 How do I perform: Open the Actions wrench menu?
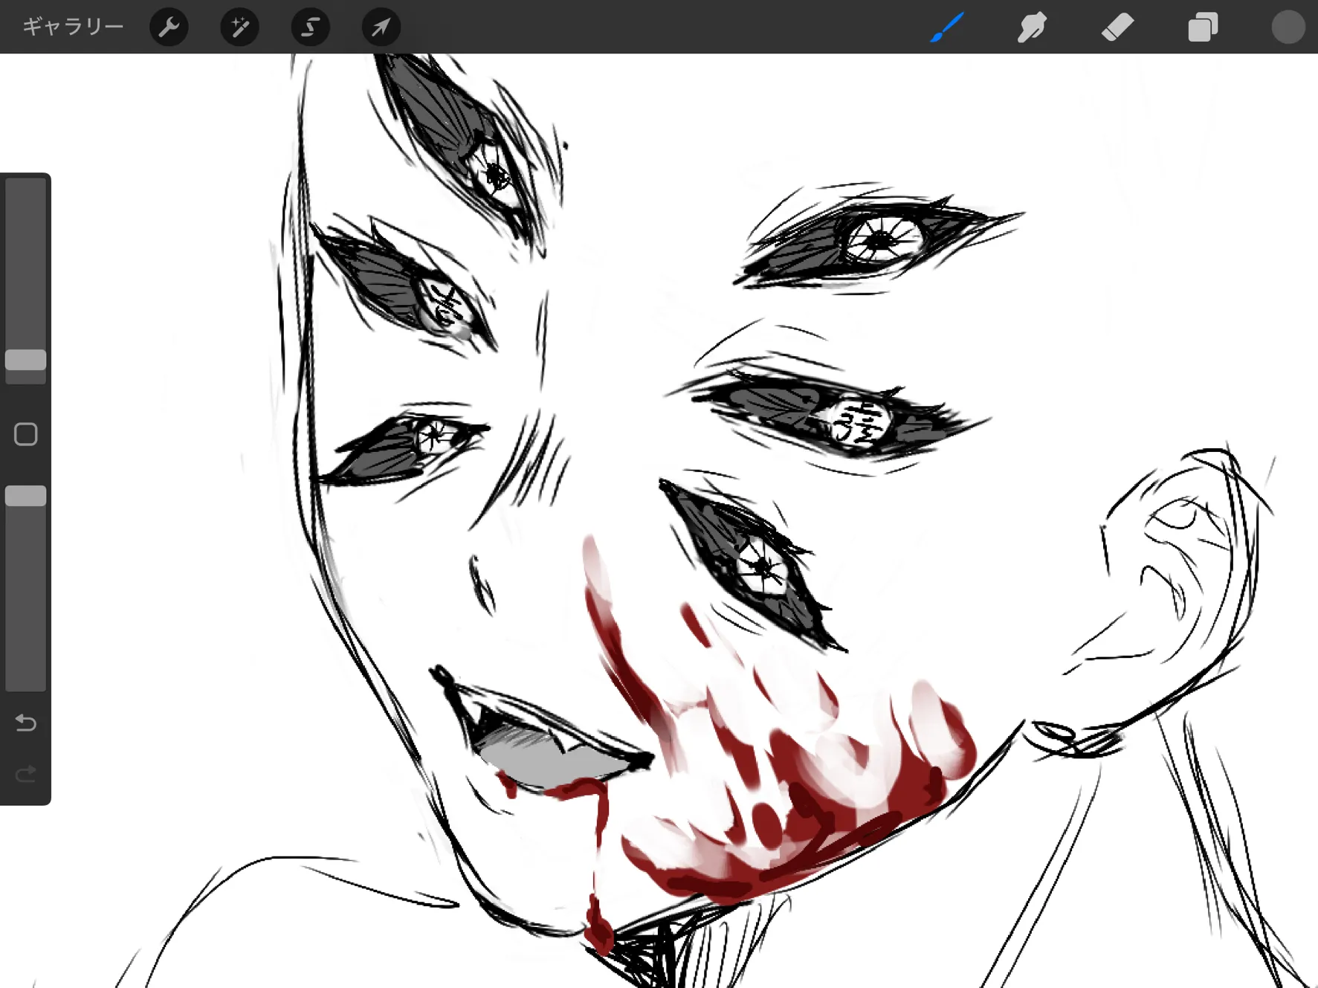(169, 27)
